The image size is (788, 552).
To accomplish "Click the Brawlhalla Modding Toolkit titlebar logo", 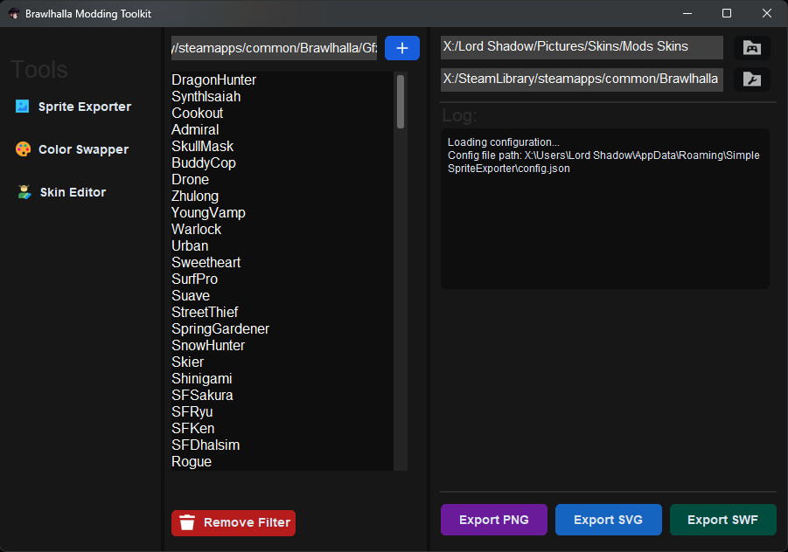I will 13,13.
